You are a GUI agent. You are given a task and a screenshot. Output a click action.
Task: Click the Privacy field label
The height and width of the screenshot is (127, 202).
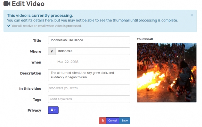pos(34,111)
